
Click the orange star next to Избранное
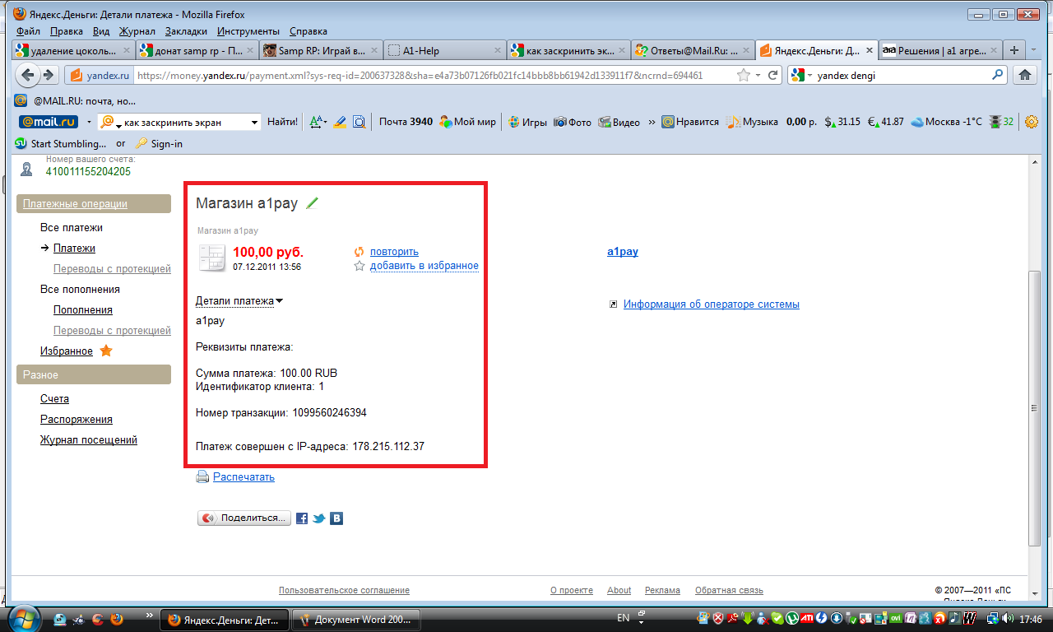pos(105,351)
